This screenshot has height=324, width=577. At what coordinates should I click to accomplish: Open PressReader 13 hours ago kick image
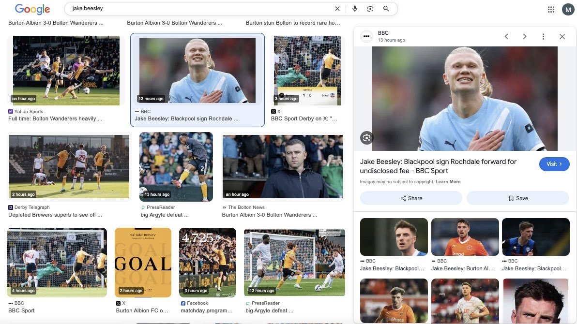(x=176, y=167)
